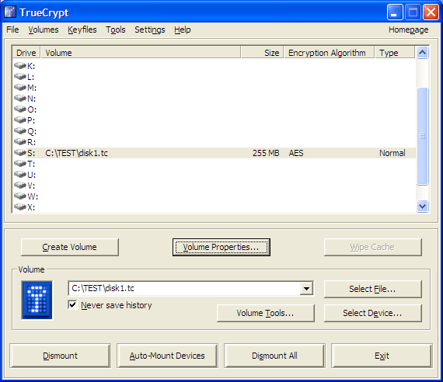Click Select File button
The width and height of the screenshot is (443, 382).
tap(372, 289)
